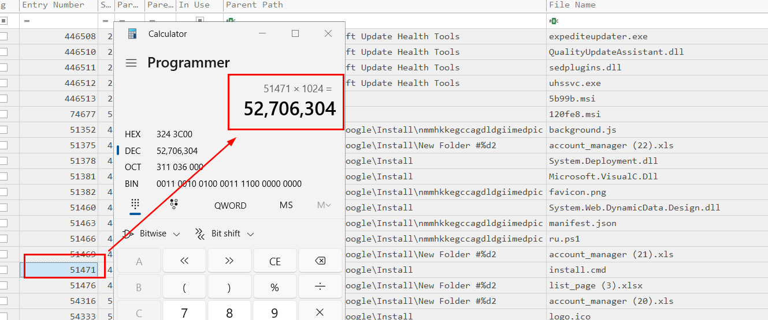This screenshot has height=320, width=768.
Task: Click the right shift >> key
Action: click(x=229, y=261)
